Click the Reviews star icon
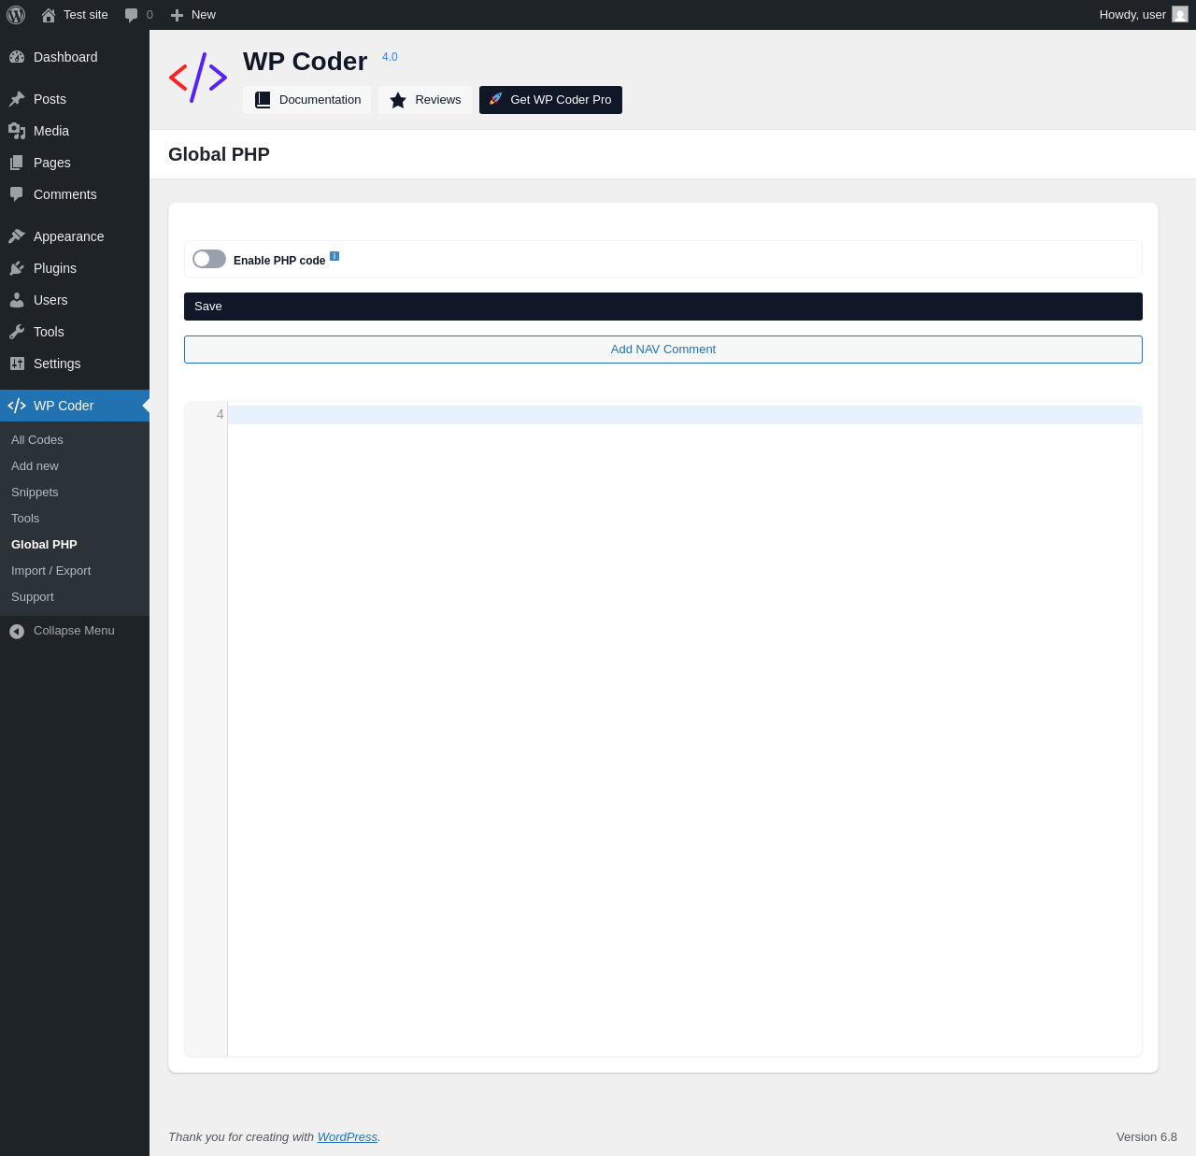The image size is (1196, 1156). pyautogui.click(x=398, y=100)
